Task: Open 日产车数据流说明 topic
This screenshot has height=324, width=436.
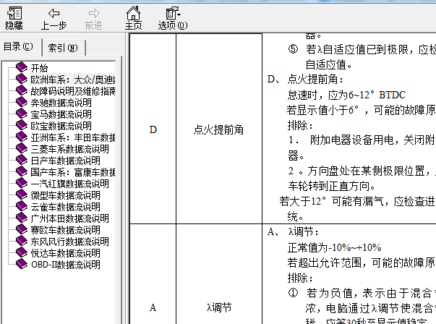Action: click(x=65, y=161)
